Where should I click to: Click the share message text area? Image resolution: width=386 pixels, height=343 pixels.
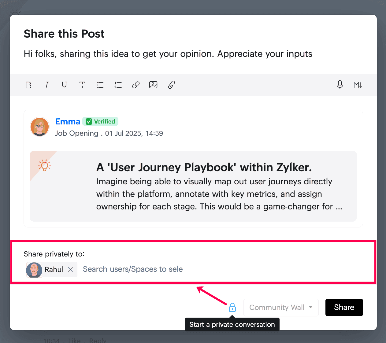coord(193,54)
